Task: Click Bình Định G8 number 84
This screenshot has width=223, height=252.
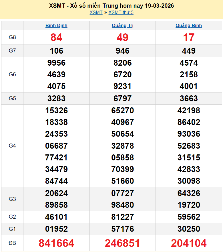Action: pyautogui.click(x=56, y=37)
